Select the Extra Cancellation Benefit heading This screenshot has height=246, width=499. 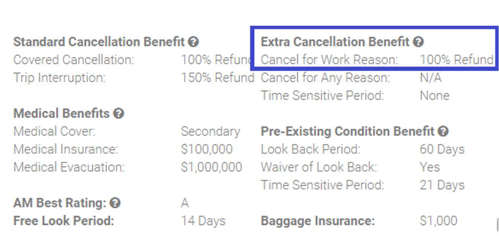[x=335, y=42]
